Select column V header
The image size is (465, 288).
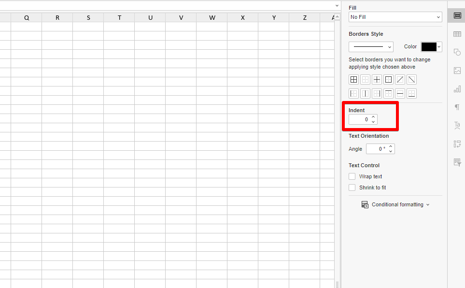(x=181, y=17)
